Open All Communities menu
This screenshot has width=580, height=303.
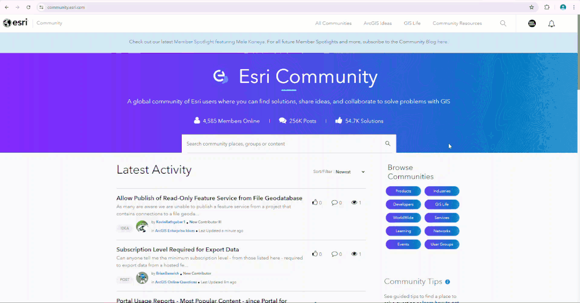(333, 23)
